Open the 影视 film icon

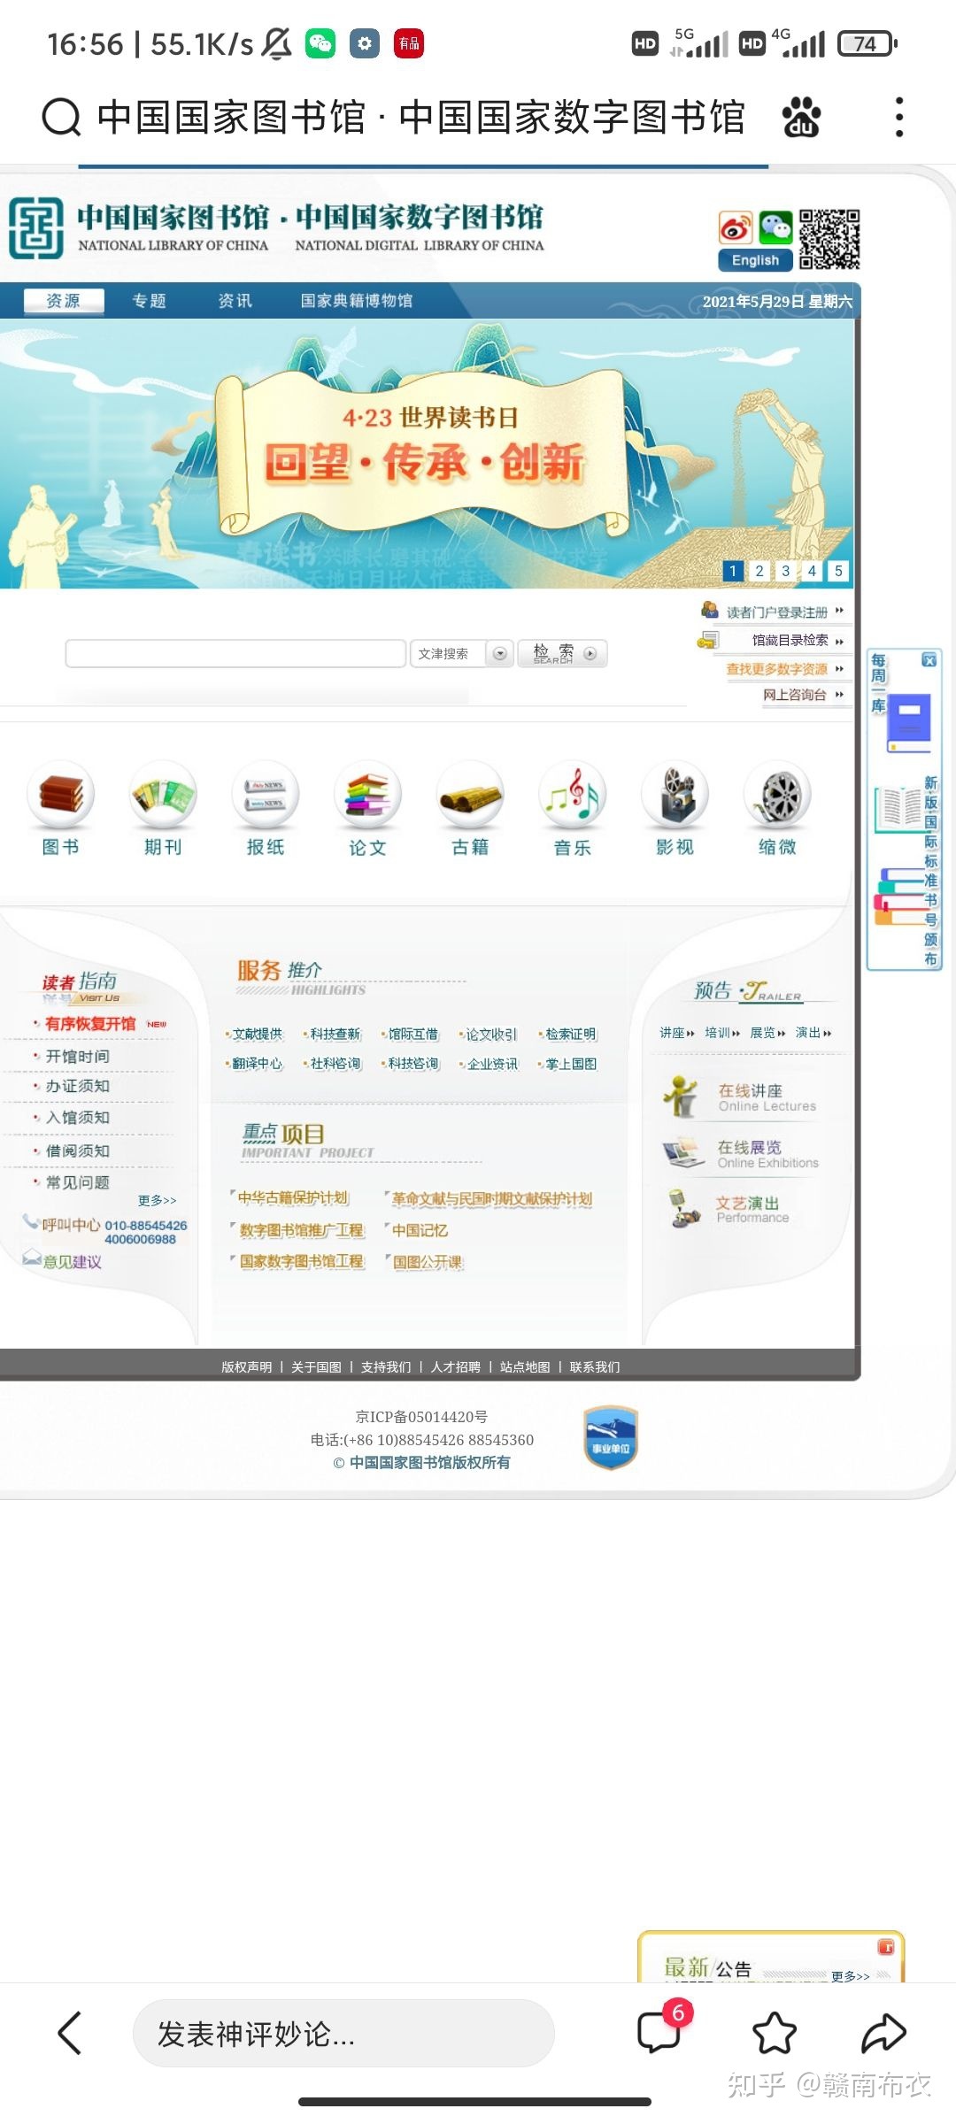(675, 810)
